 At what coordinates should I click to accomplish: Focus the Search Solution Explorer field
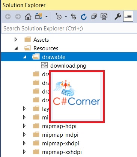point(69,29)
